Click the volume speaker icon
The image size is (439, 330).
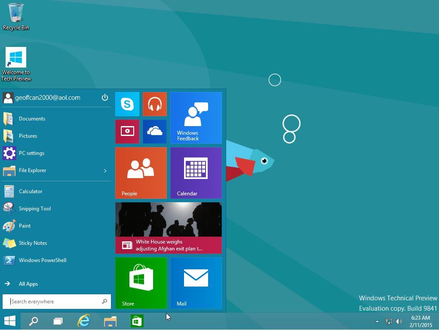(399, 321)
